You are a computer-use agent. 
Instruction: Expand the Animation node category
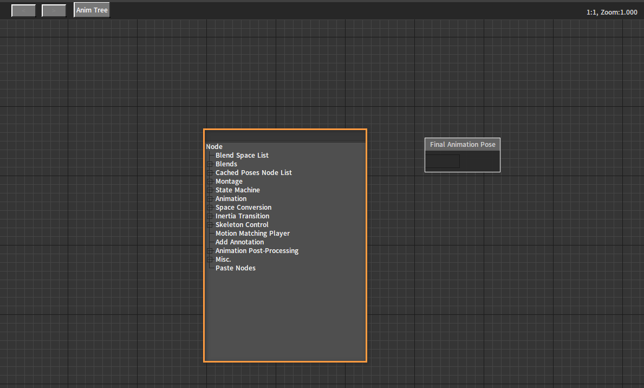(210, 199)
